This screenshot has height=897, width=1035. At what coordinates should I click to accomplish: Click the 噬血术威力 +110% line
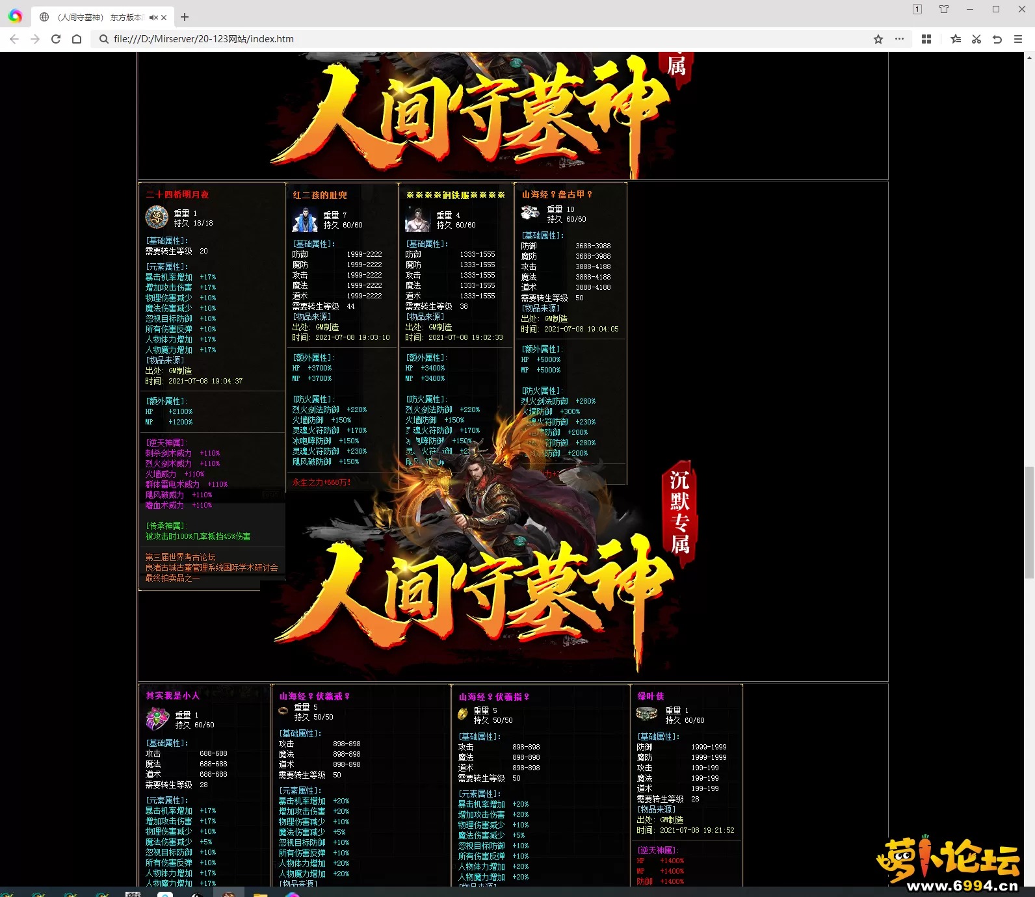click(179, 505)
